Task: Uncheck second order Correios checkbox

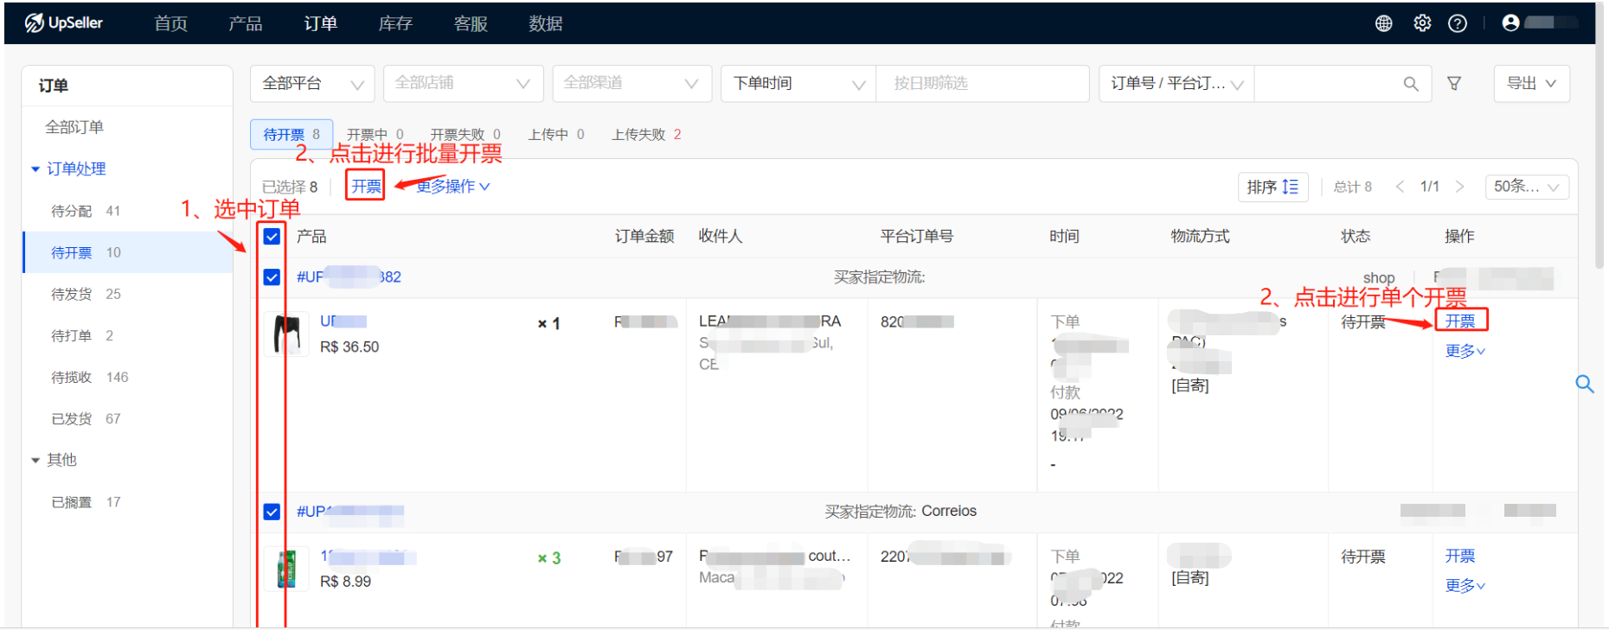Action: 272,512
